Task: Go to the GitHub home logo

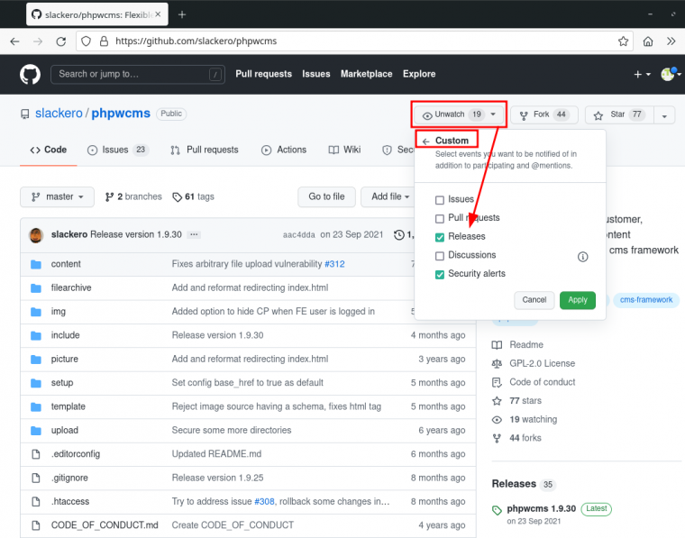Action: point(30,74)
